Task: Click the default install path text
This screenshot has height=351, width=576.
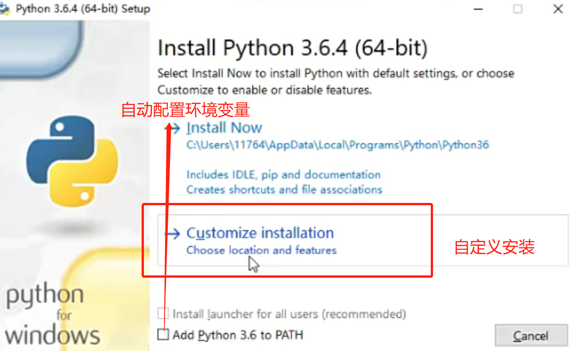Action: click(338, 145)
